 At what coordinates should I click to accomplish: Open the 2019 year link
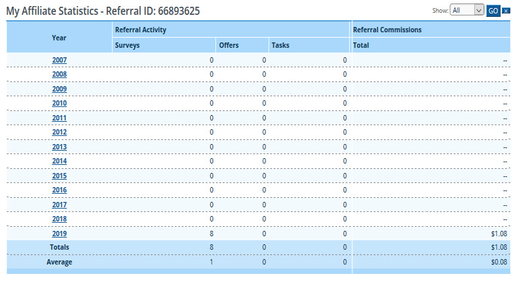[x=59, y=234]
